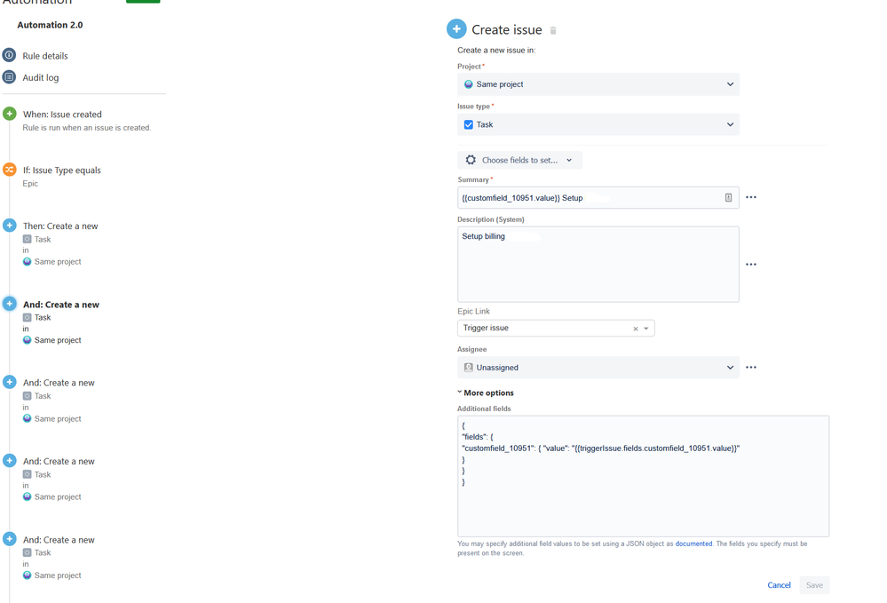This screenshot has width=887, height=603.
Task: Click the blue plus icon beside Create issue
Action: pyautogui.click(x=456, y=28)
